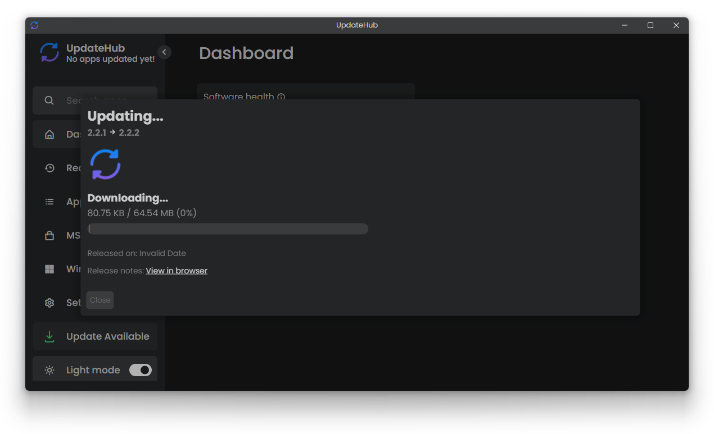Click the download progress bar
This screenshot has width=714, height=434.
(228, 229)
